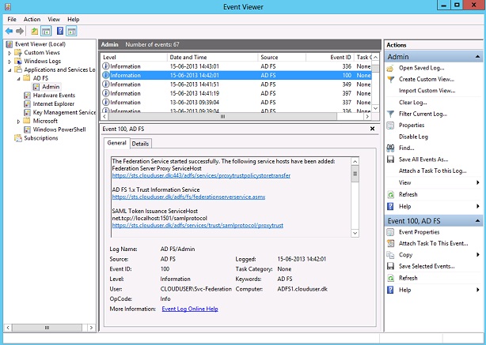The width and height of the screenshot is (486, 345).
Task: Expand the Windows Logs tree node
Action: click(x=9, y=62)
